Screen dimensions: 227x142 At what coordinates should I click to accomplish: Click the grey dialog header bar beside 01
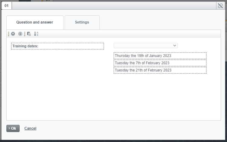click(x=114, y=6)
